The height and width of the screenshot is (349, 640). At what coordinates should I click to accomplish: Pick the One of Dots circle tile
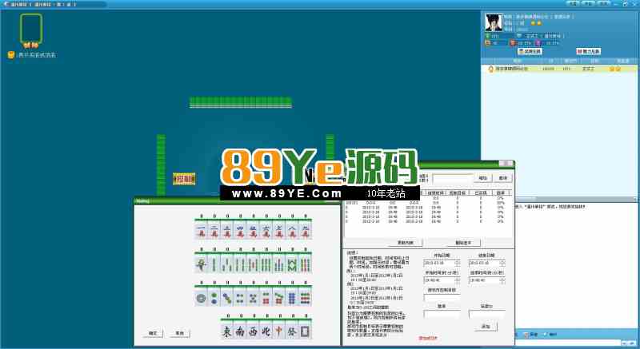pyautogui.click(x=202, y=297)
